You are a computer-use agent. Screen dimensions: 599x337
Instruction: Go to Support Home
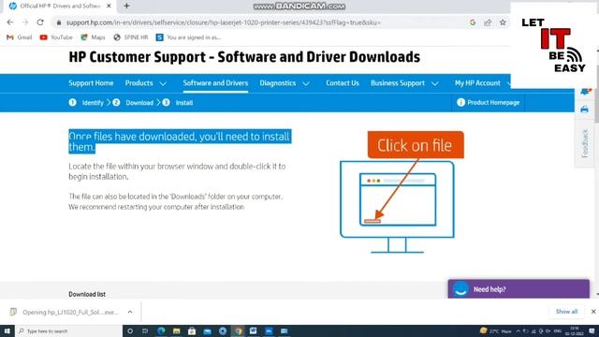click(91, 83)
